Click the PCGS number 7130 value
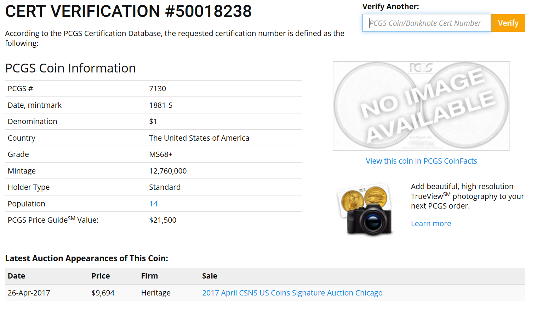Image resolution: width=537 pixels, height=322 pixels. tap(157, 88)
